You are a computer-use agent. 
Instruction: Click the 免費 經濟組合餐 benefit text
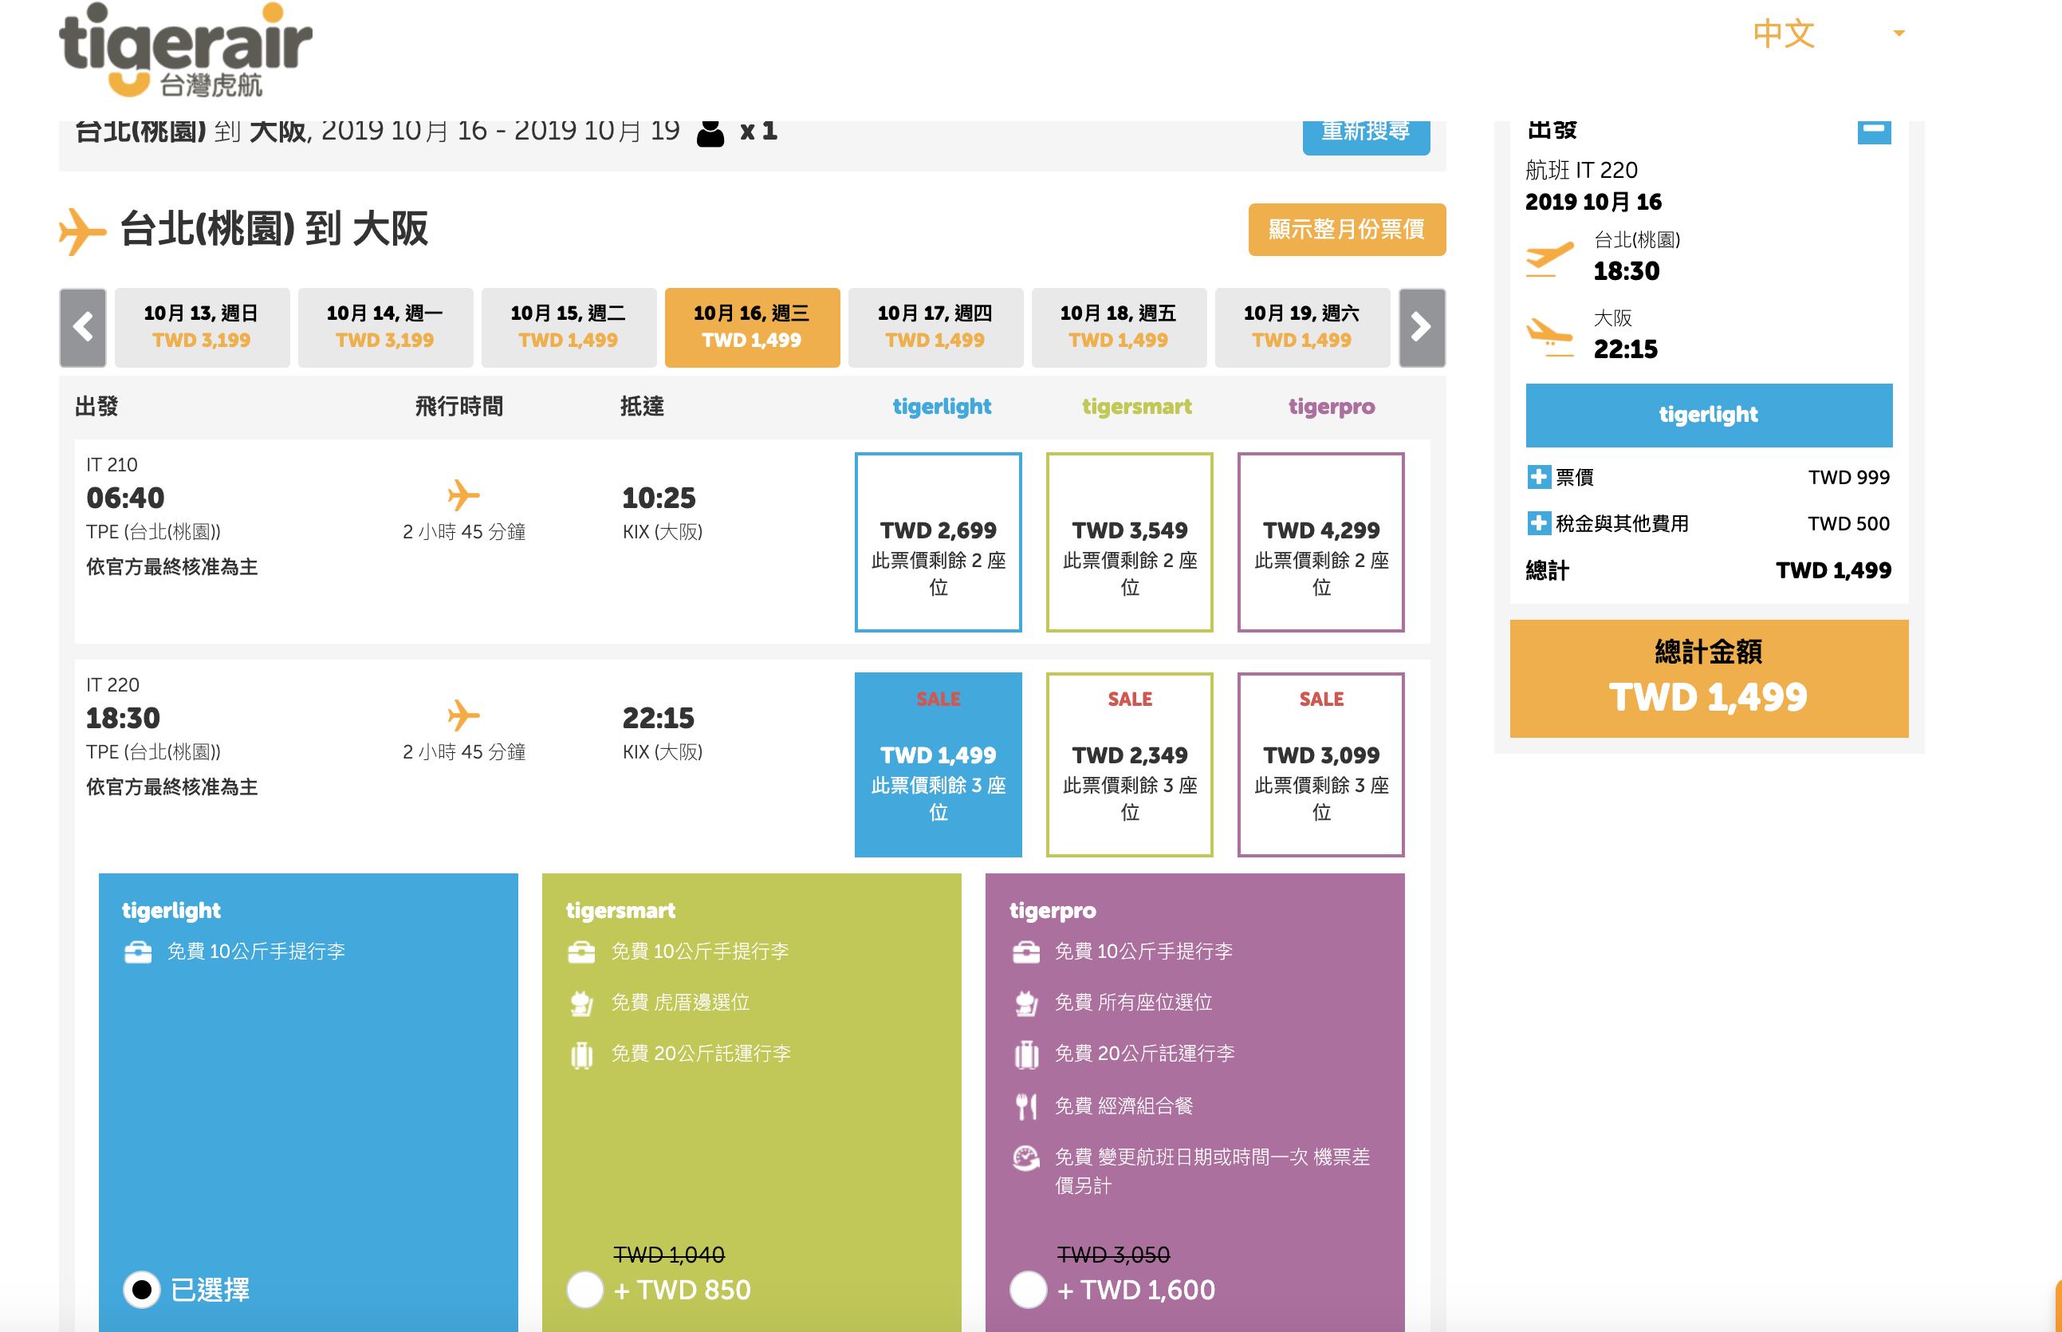[1123, 1106]
